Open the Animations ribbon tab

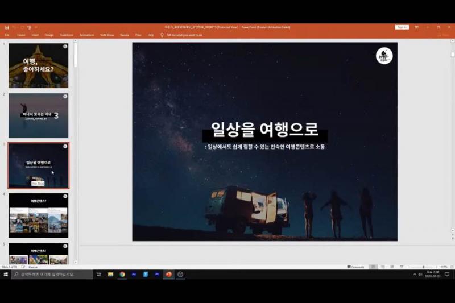[x=86, y=35]
